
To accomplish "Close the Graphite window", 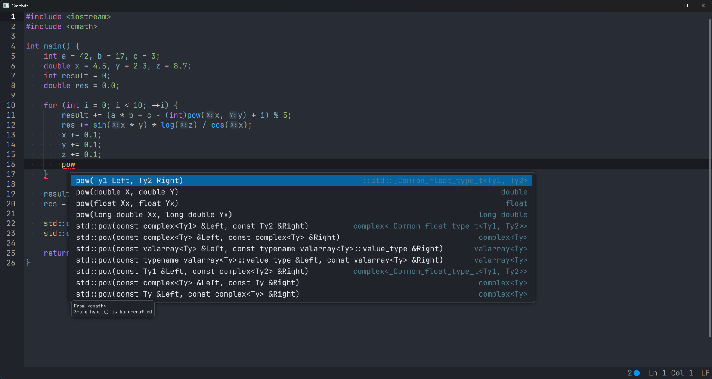I will coord(703,6).
